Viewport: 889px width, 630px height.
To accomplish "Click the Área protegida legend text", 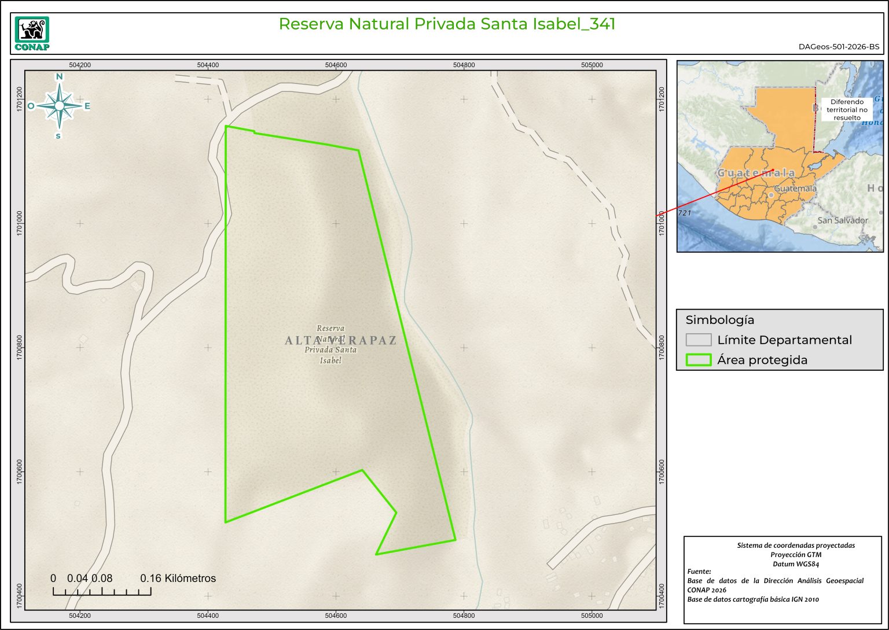I will (762, 360).
